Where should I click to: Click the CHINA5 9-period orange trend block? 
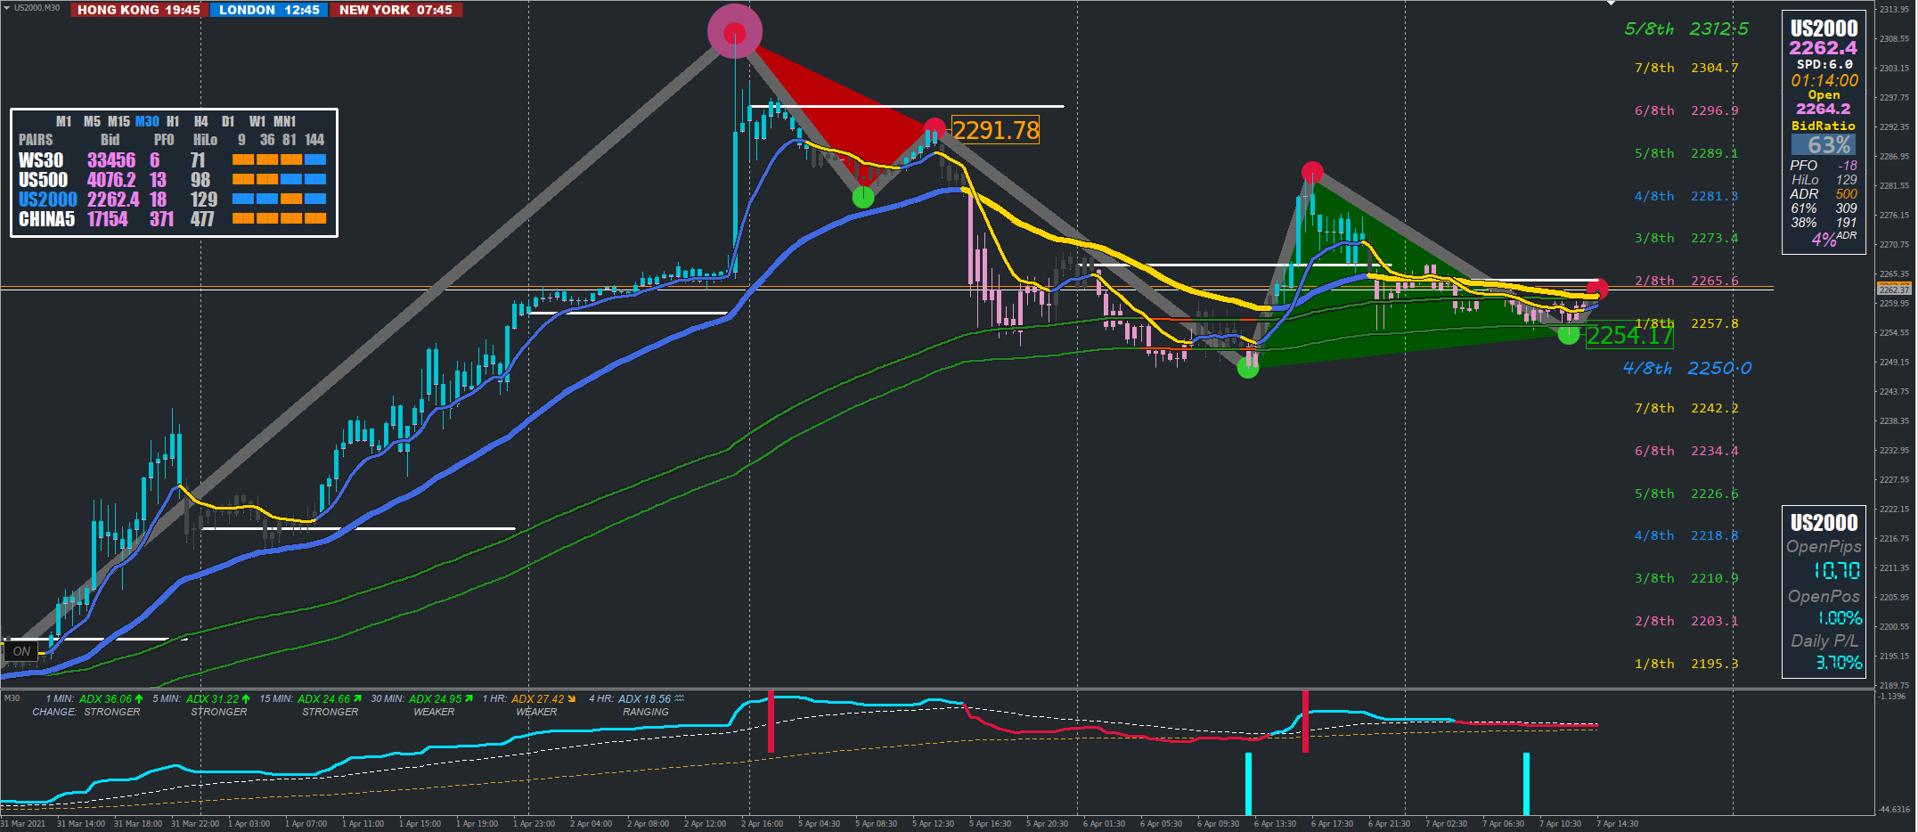coord(243,218)
